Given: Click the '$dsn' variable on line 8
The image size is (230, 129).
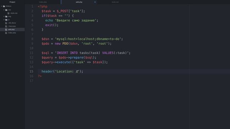Looking at the screenshot, I should tap(45, 39).
